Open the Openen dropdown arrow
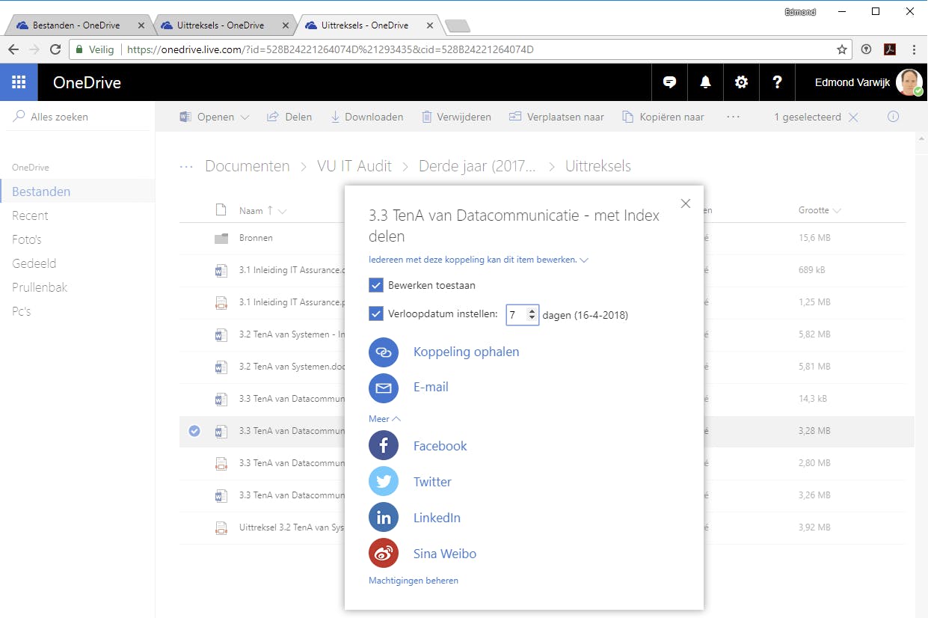Screen dimensions: 928x618 coord(245,117)
